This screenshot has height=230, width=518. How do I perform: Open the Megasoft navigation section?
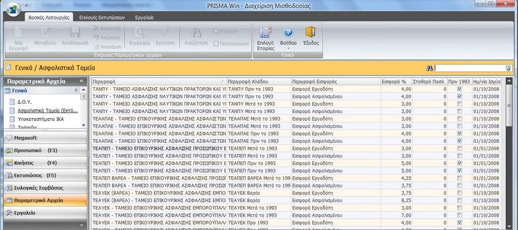click(45, 138)
